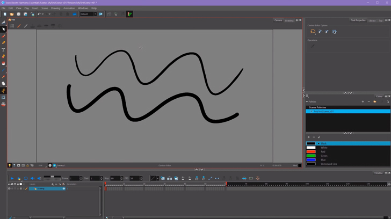Toggle the Loop playback button

26,178
